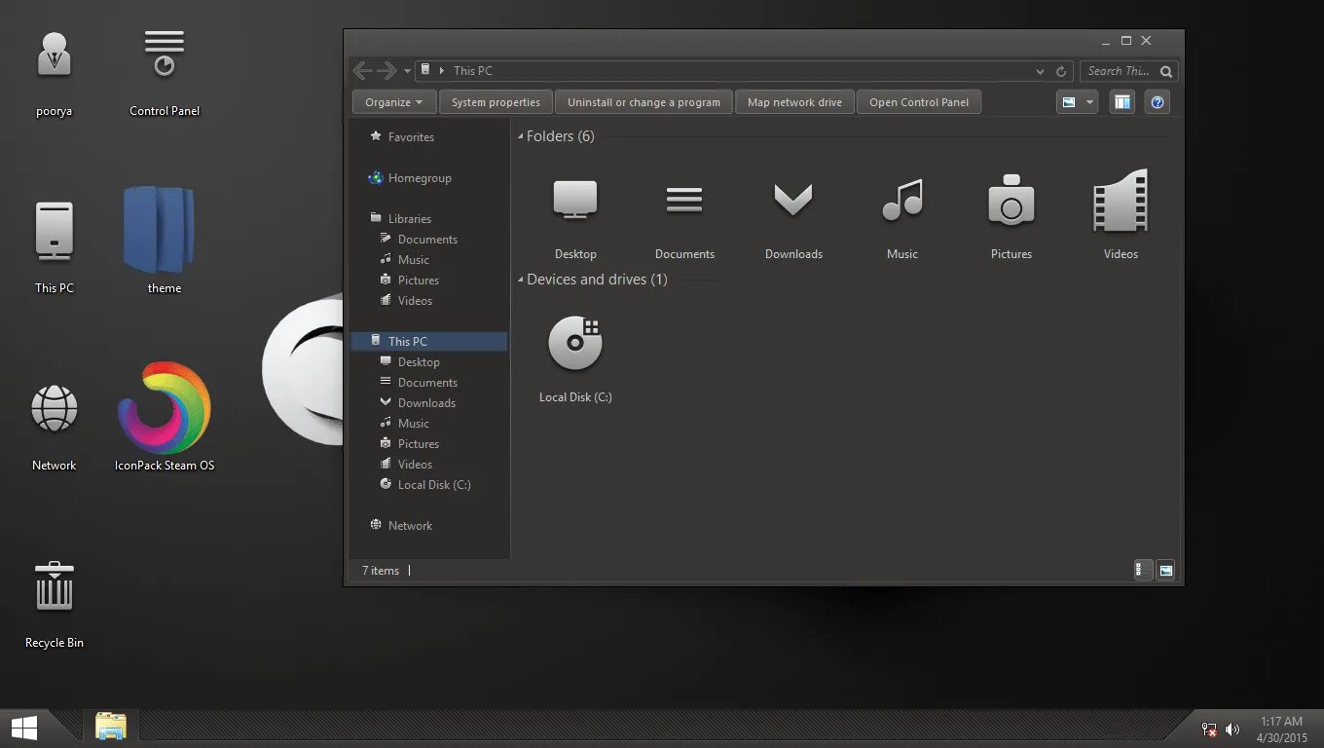Open the Videos folder icon
1324x748 pixels.
point(1121,205)
